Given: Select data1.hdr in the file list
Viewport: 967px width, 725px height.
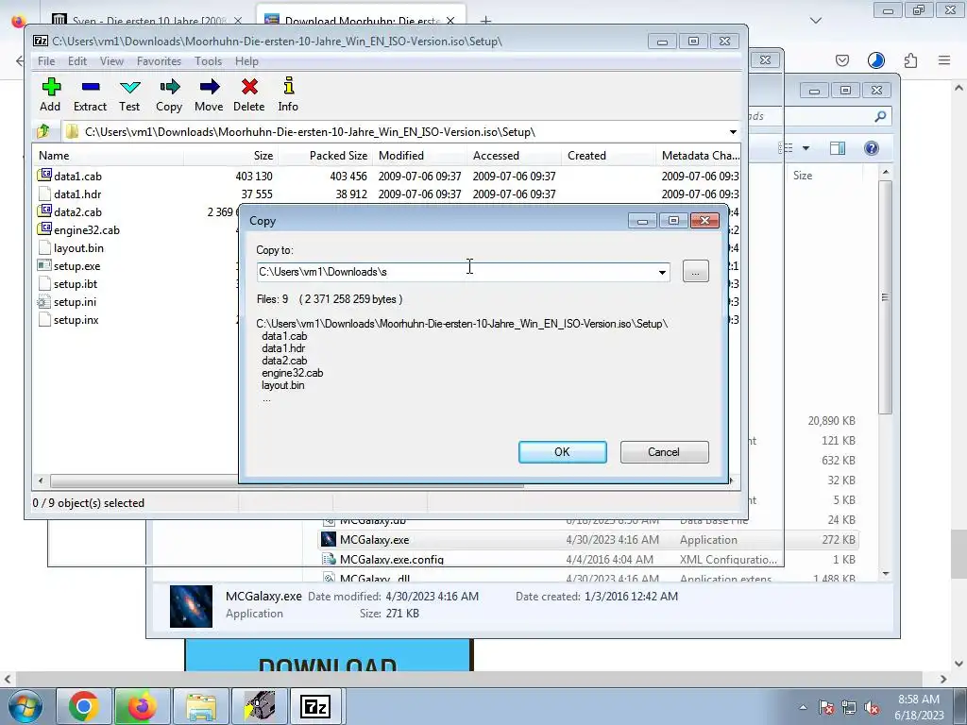Looking at the screenshot, I should (77, 194).
